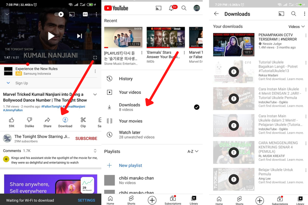The height and width of the screenshot is (205, 308).
Task: Open the notifications bell with 9+ badge
Action: point(172,8)
